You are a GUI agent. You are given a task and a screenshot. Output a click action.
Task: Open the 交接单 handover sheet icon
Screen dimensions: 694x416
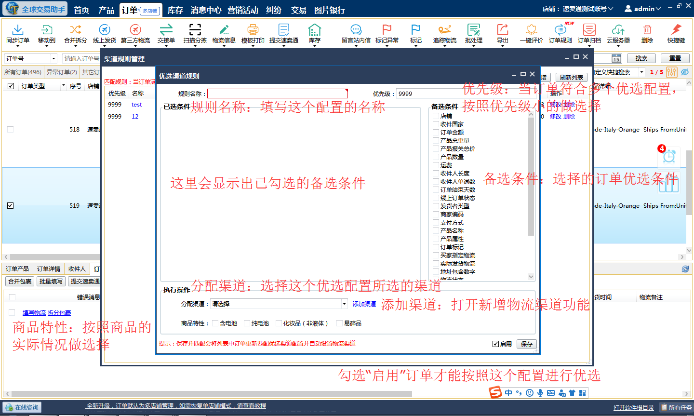coord(166,30)
